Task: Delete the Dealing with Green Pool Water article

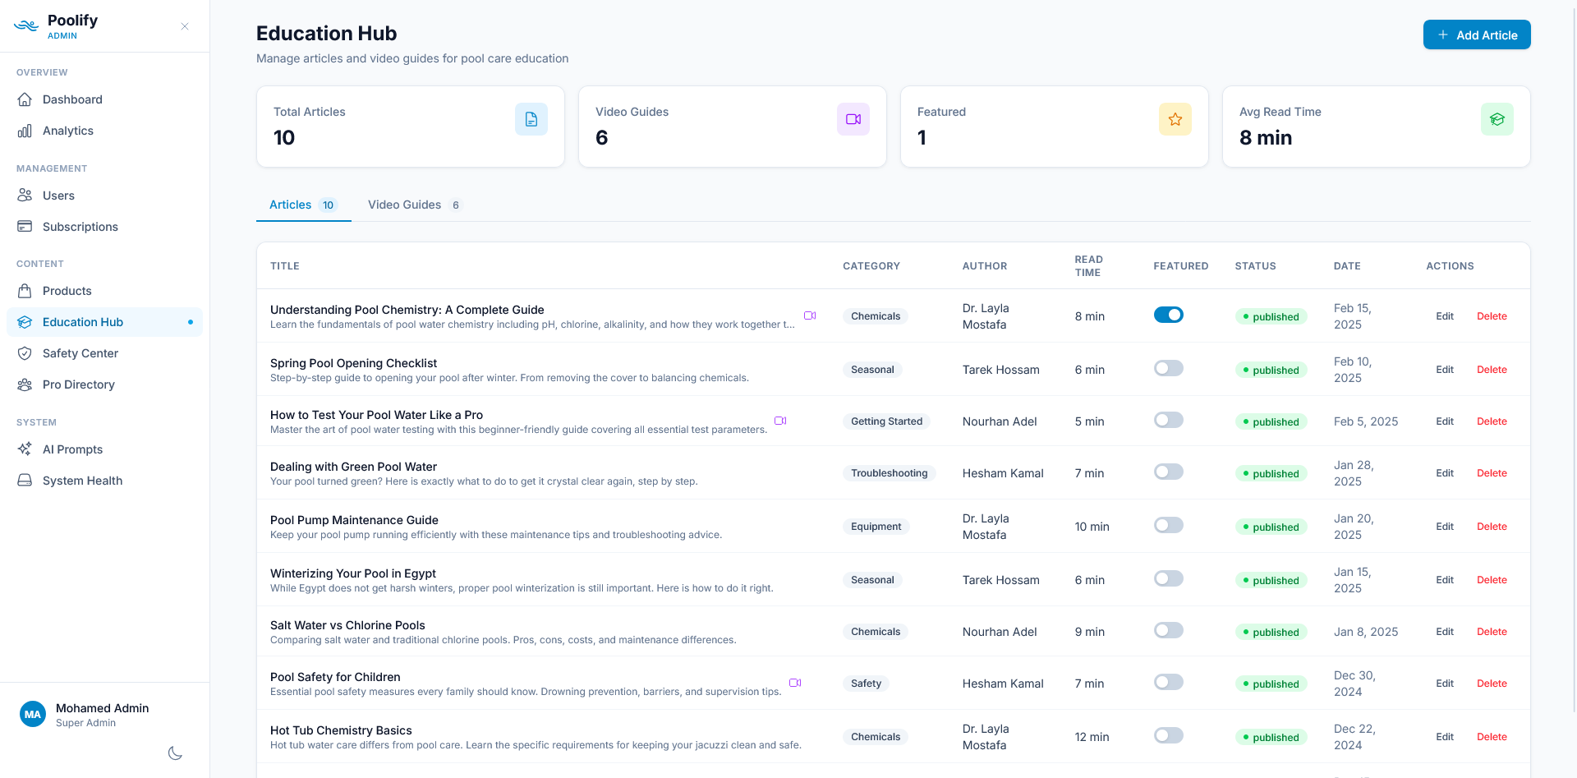Action: pos(1492,473)
